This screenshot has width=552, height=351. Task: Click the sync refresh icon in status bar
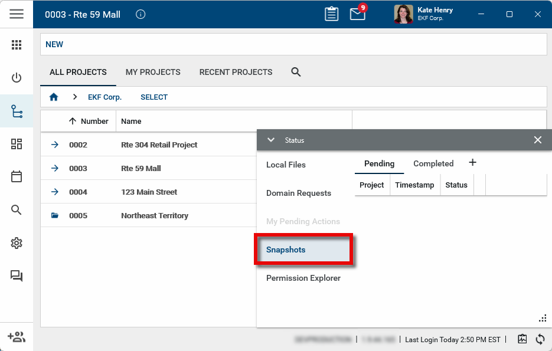pos(540,339)
